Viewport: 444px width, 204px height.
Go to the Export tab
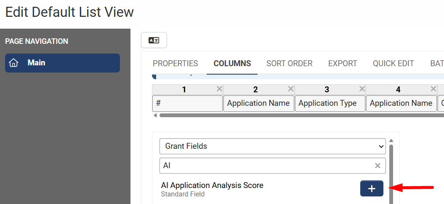coord(343,63)
